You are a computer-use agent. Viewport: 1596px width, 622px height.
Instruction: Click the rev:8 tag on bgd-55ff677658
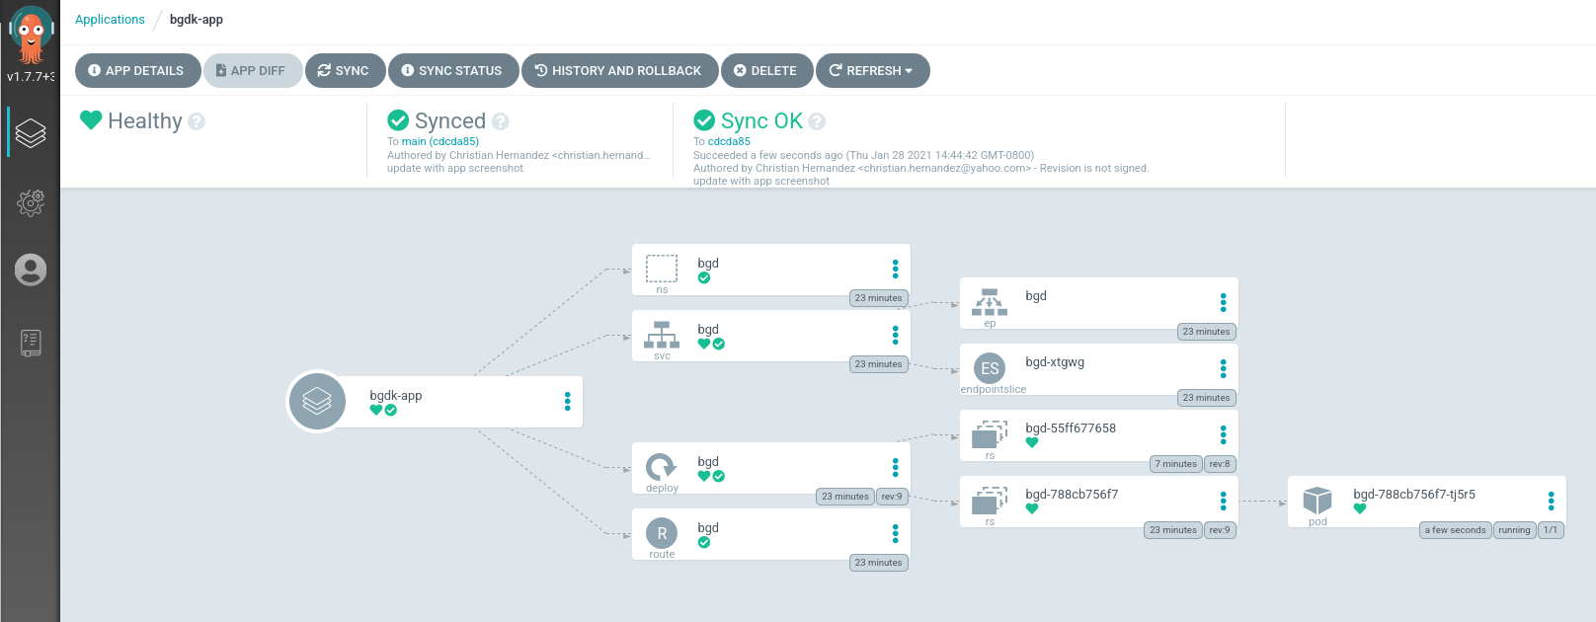[1220, 464]
